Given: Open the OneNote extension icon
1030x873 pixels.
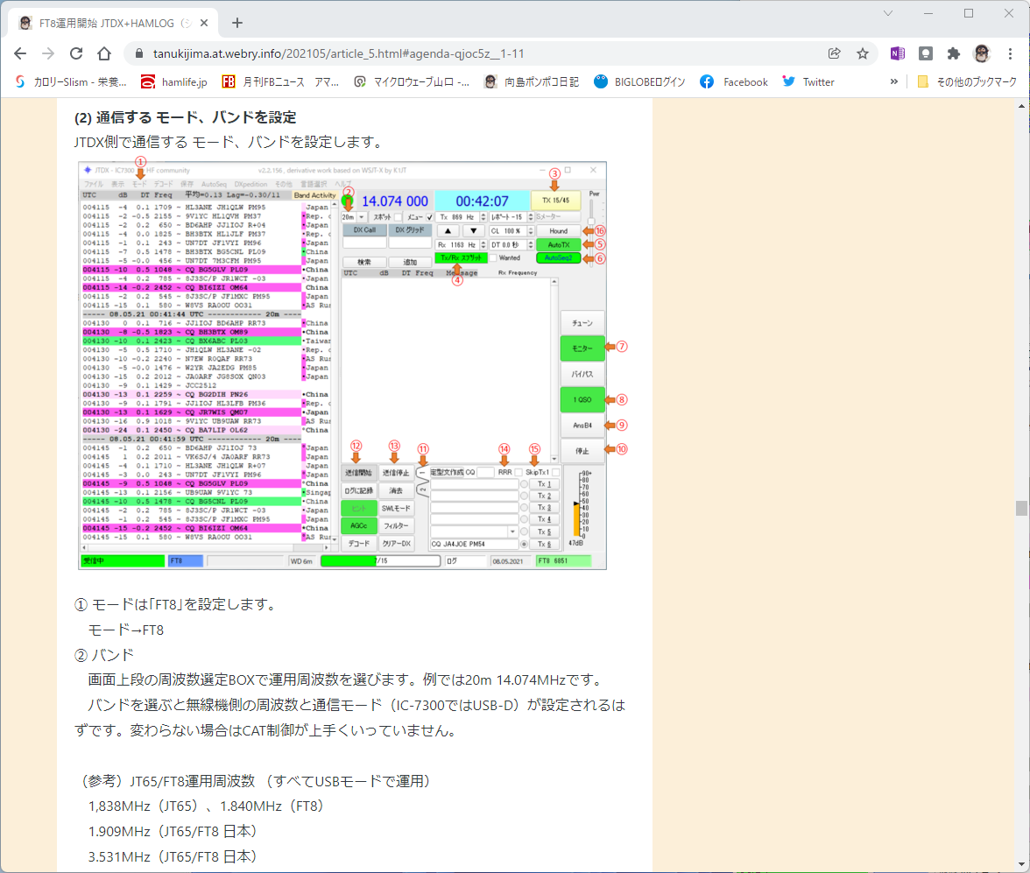Looking at the screenshot, I should tap(897, 54).
